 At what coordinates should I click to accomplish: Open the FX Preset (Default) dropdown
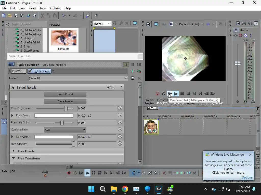click(x=78, y=78)
